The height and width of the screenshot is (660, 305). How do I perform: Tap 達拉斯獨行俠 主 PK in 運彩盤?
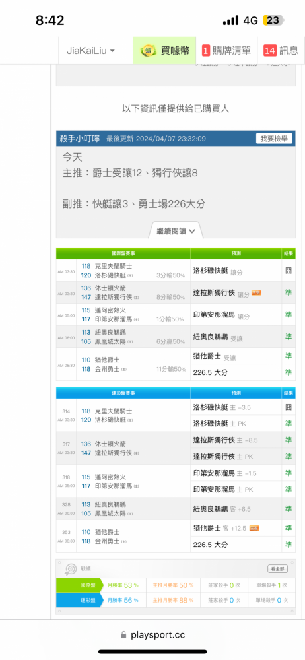coord(223,456)
